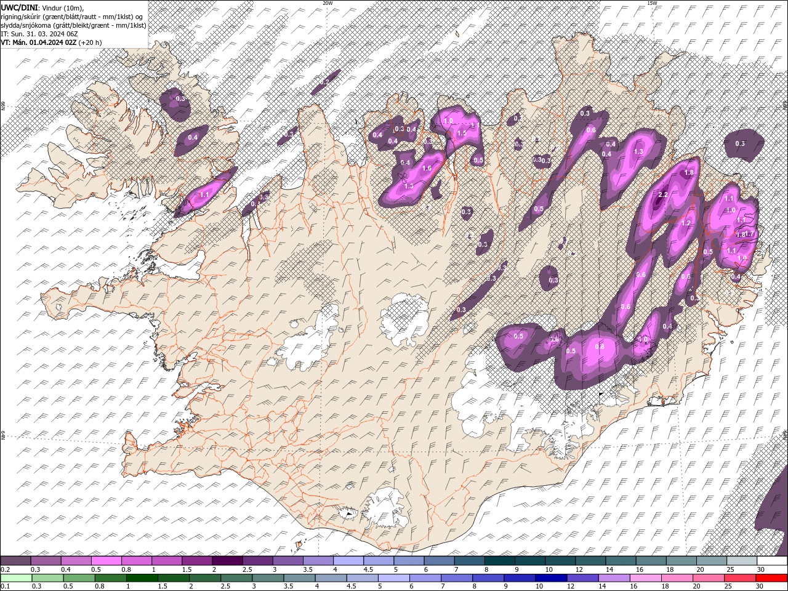Click the 20W longitude label
Viewport: 788px width, 591px height.
pos(328,3)
